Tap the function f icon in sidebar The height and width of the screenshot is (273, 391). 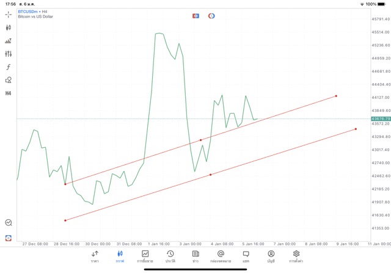click(9, 67)
